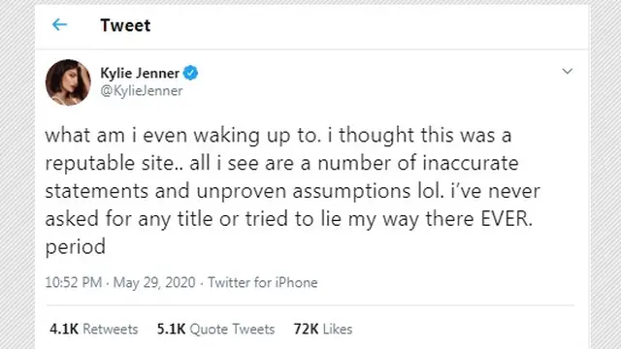Open the Kylie Jenner display name link
Viewport: 621px width, 349px height.
click(x=140, y=73)
